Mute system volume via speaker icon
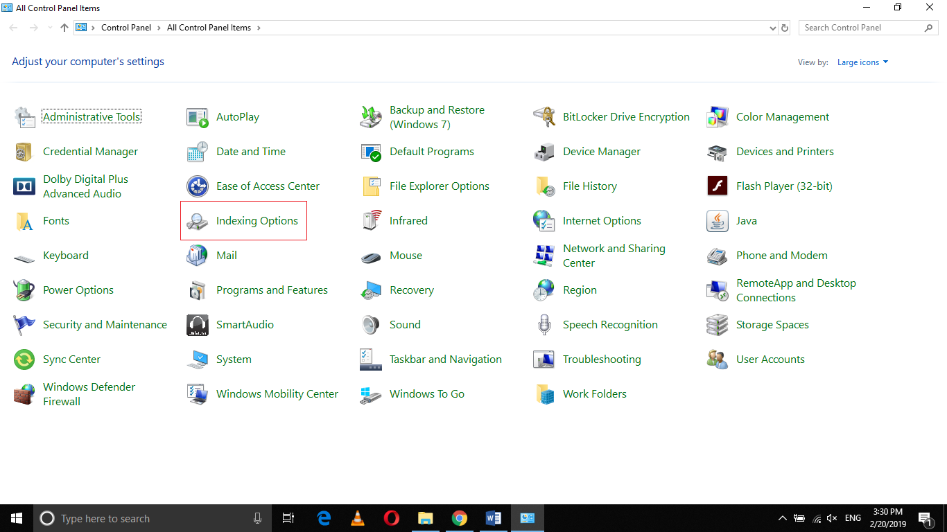Screen dimensions: 947x532 coord(831,517)
